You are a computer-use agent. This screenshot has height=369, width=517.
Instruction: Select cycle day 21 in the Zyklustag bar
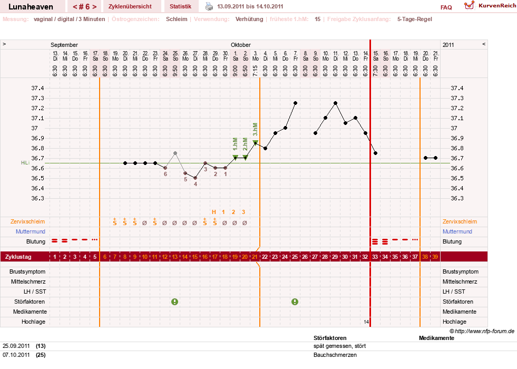pos(255,257)
